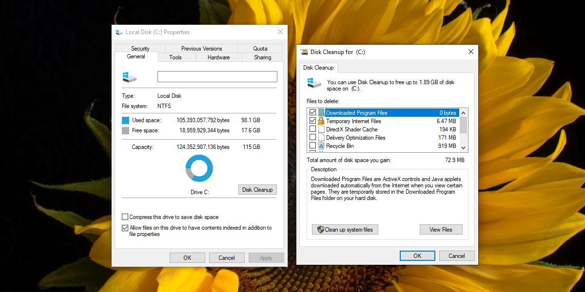Click the View Files button

pos(441,230)
